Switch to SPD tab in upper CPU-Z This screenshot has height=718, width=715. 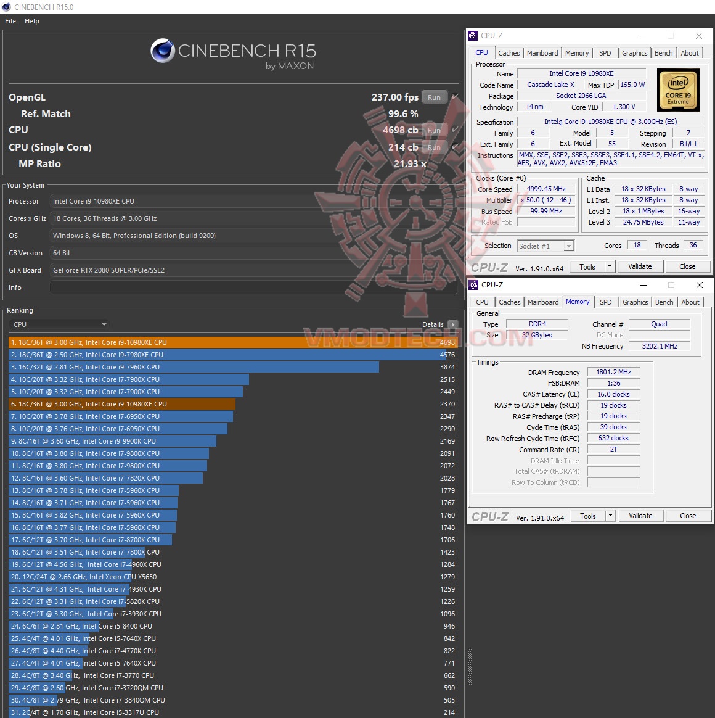[x=605, y=53]
